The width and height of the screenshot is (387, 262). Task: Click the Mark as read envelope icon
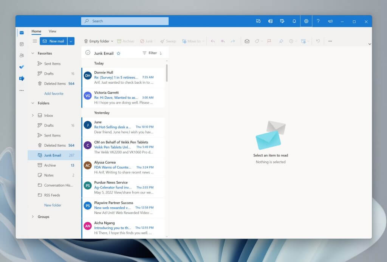[247, 41]
